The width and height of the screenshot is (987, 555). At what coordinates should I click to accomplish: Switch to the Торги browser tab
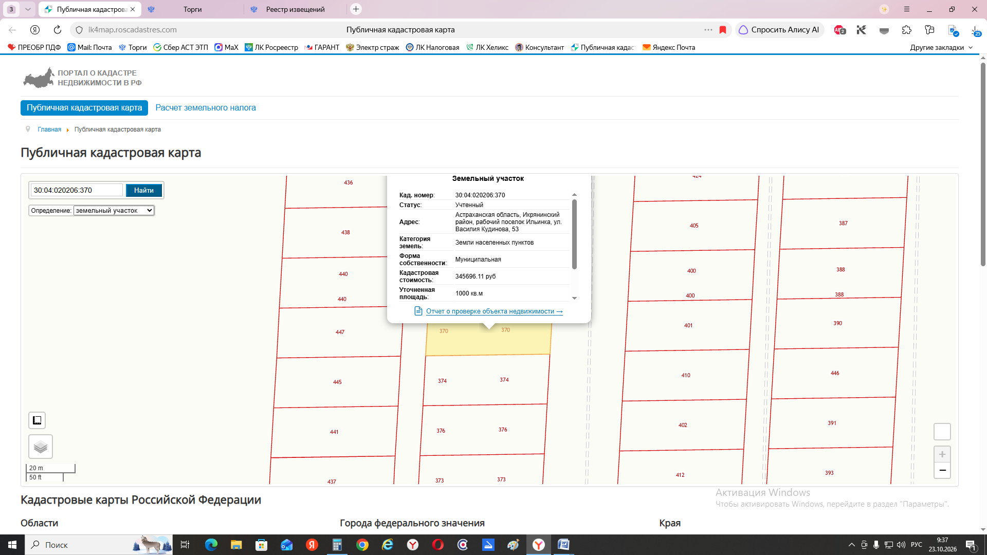(x=193, y=9)
